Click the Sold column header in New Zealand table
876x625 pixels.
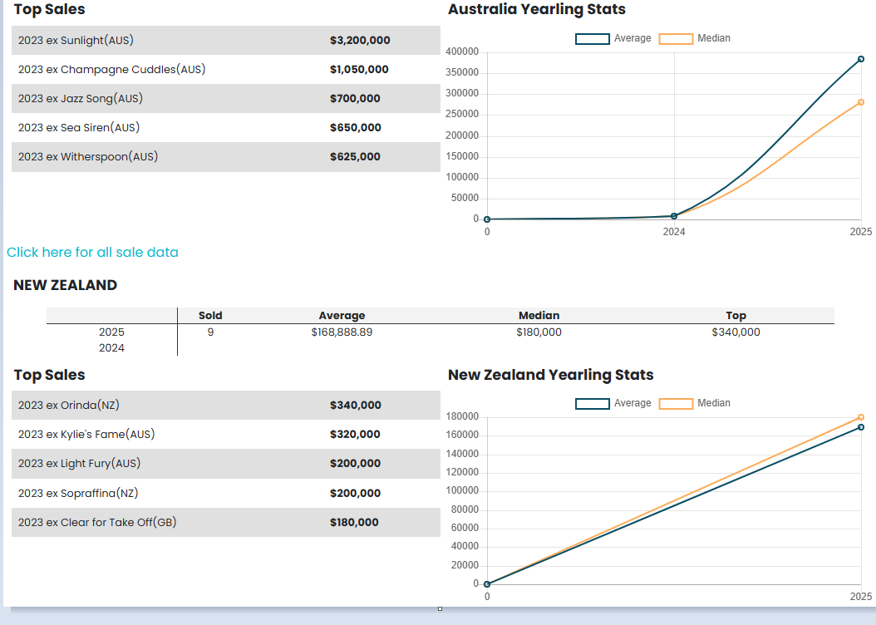pos(210,315)
